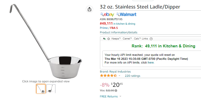Open the gear settings icon in toolbar

click(108, 39)
